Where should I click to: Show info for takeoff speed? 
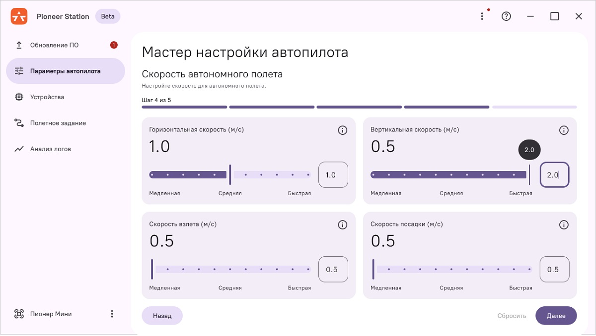[342, 225]
